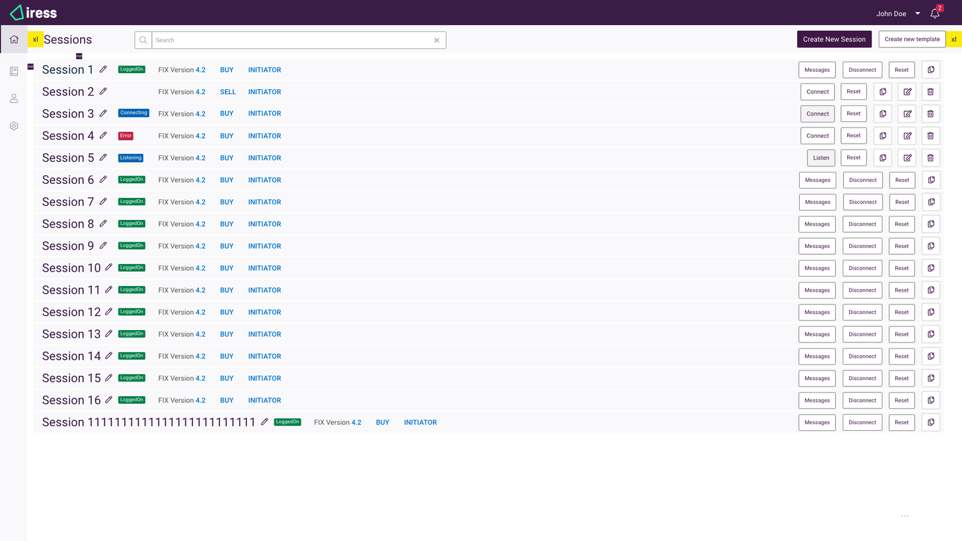Click the pencil icon beside Session 4

point(103,135)
